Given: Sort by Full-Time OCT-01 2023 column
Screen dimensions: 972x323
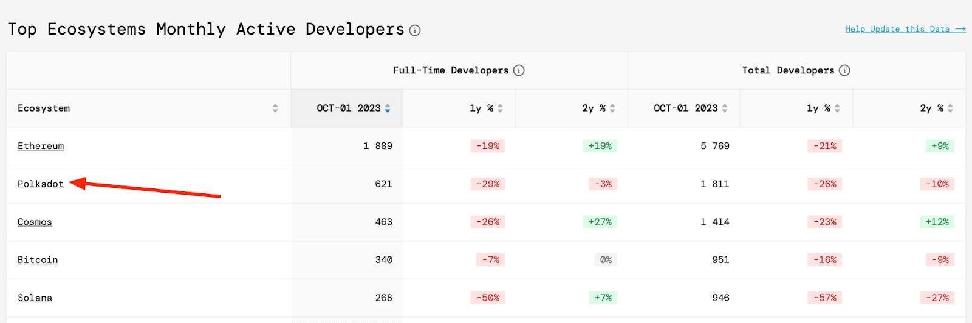Looking at the screenshot, I should click(388, 108).
